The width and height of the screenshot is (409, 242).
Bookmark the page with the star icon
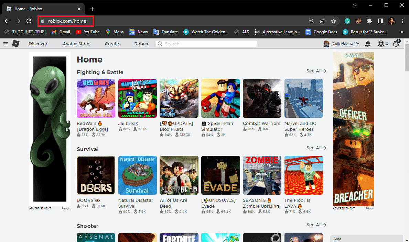334,21
